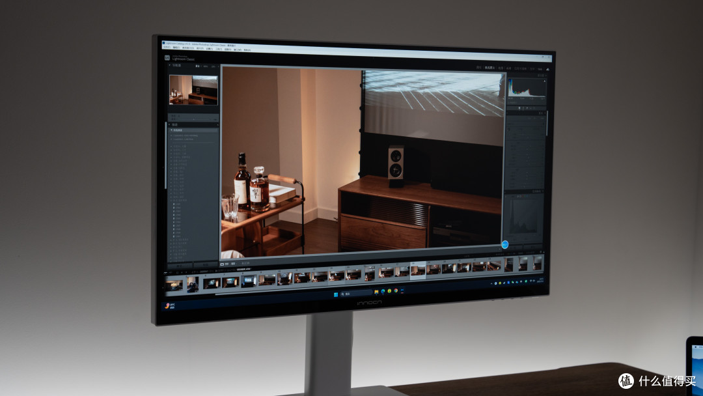The image size is (703, 396).
Task: Open the 编辑 menu
Action: coord(176,48)
